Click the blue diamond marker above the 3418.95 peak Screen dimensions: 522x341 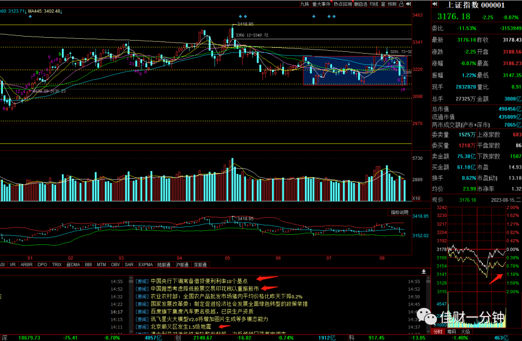coord(240,16)
